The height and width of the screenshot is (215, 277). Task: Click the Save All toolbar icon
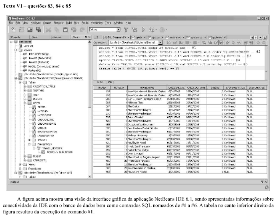tap(38, 30)
